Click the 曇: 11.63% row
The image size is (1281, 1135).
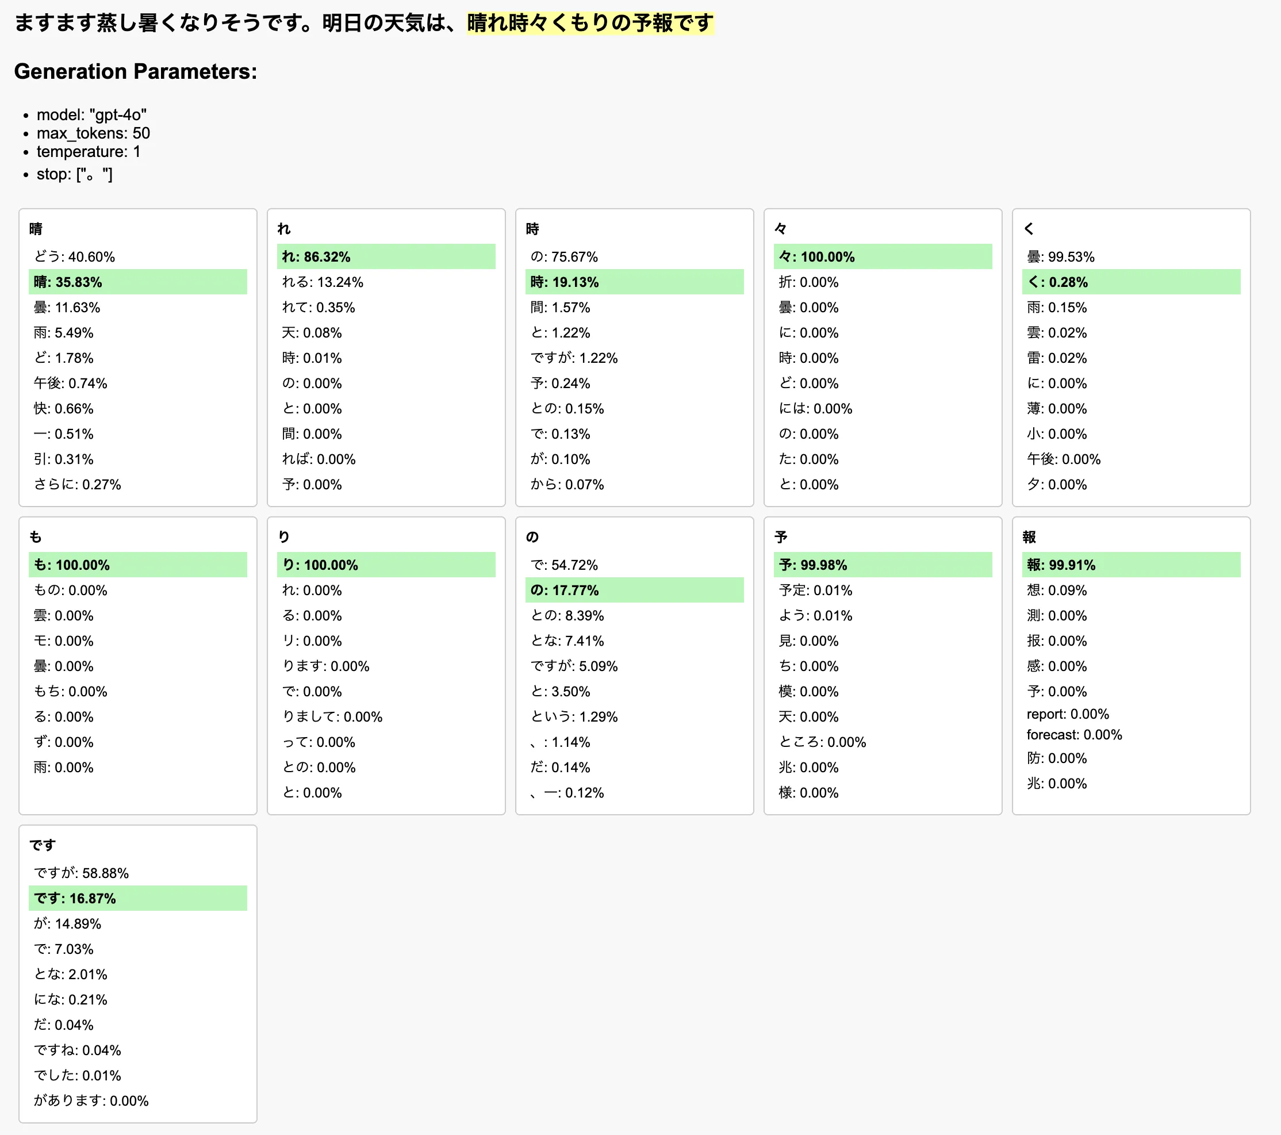138,307
